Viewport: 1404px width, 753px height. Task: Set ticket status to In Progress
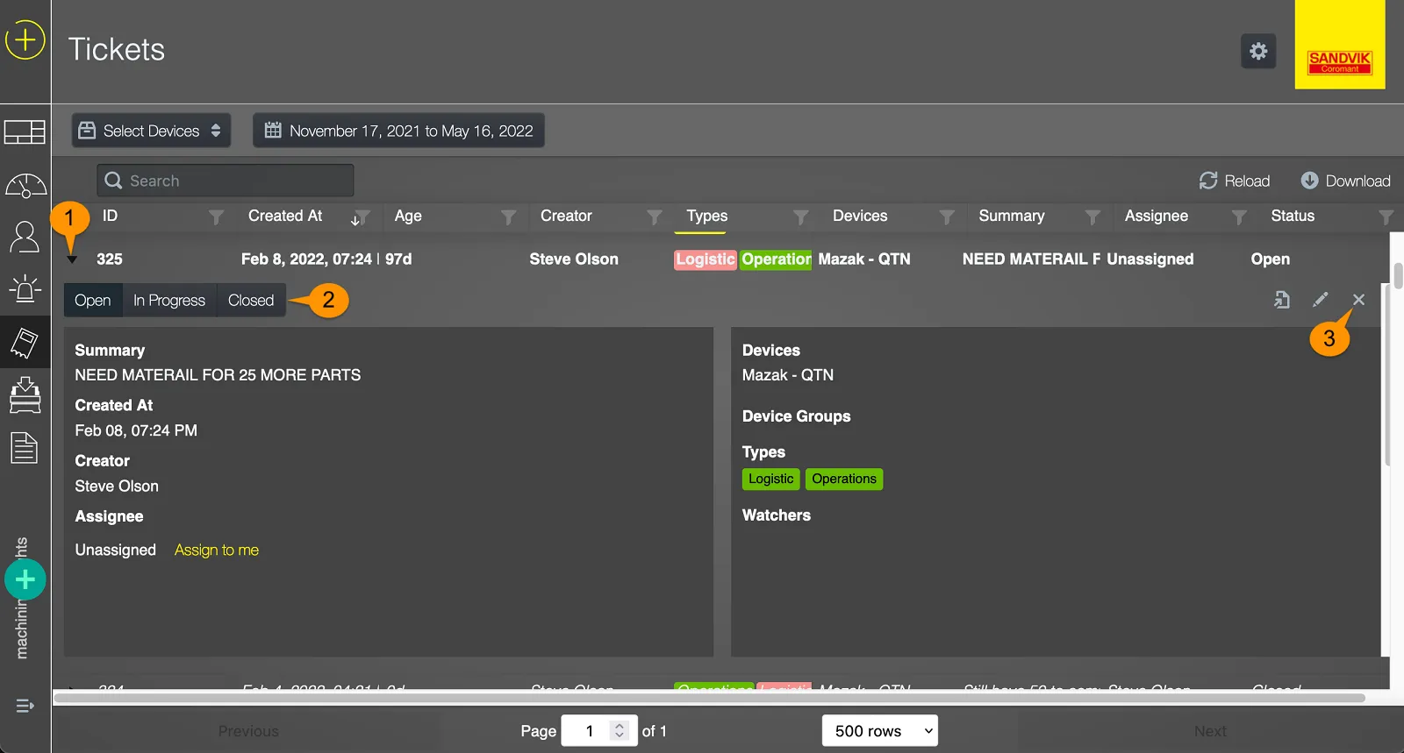tap(169, 300)
